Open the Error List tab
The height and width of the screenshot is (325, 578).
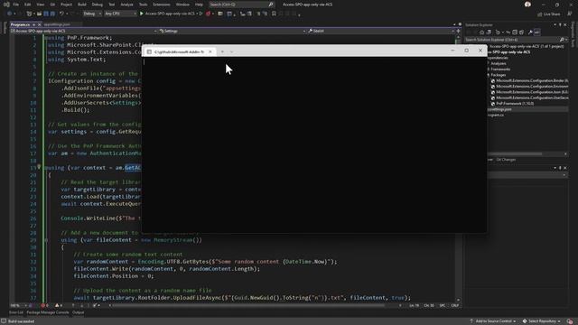coord(16,312)
